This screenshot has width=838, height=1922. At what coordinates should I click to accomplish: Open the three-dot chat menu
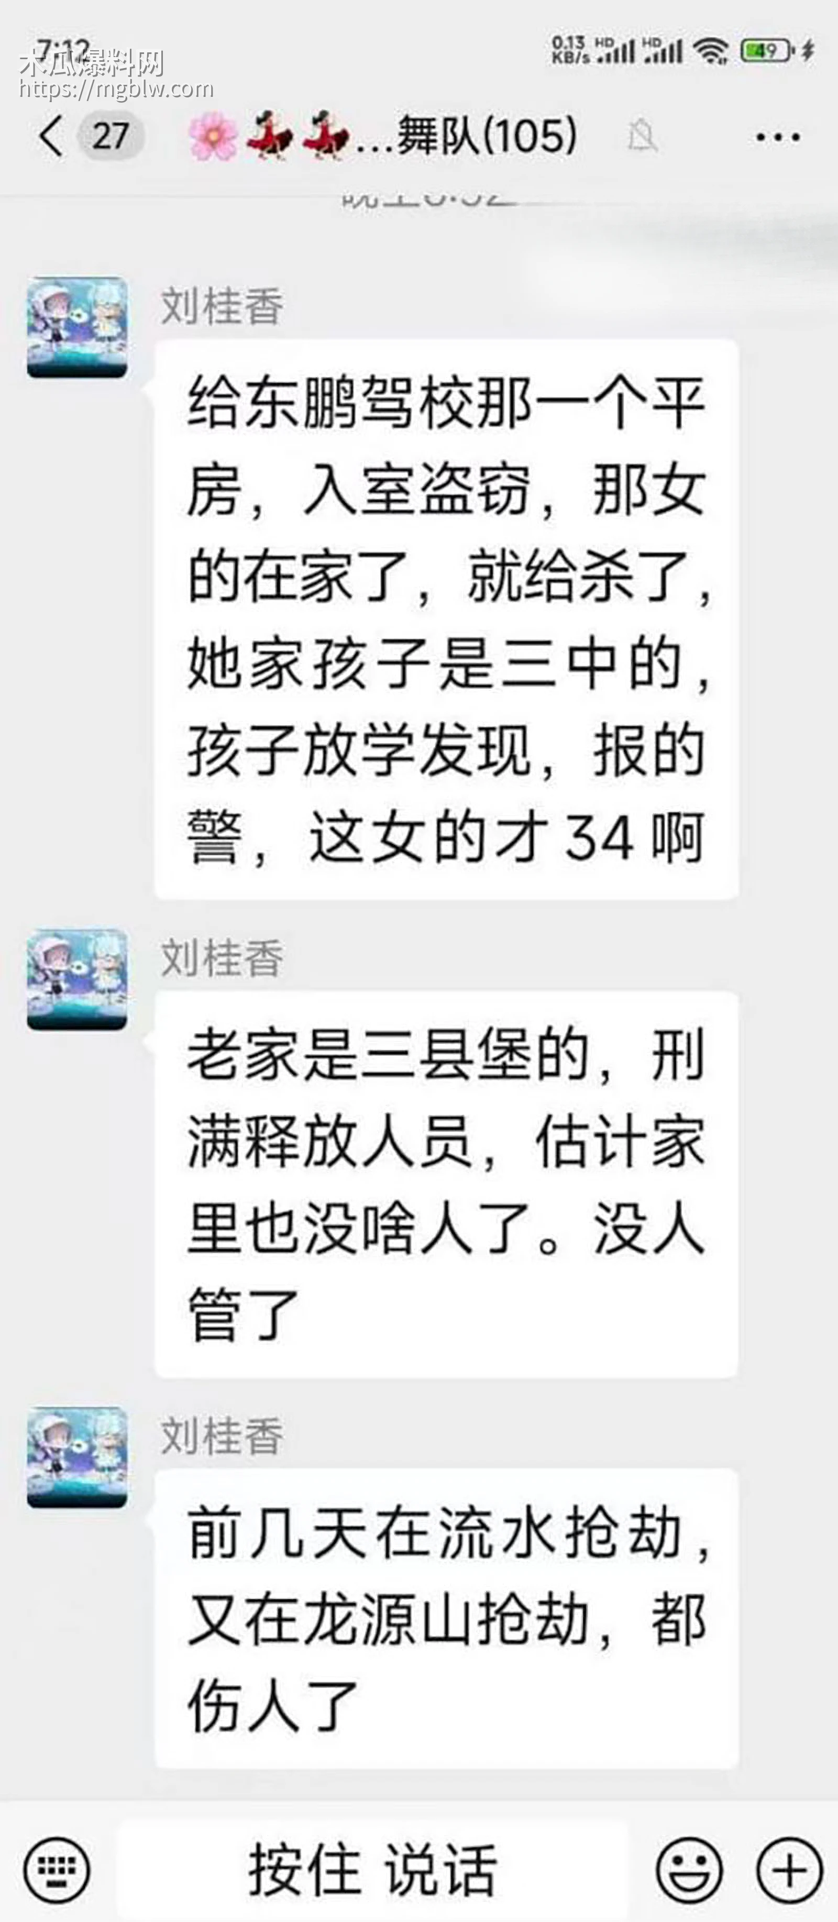tap(778, 137)
